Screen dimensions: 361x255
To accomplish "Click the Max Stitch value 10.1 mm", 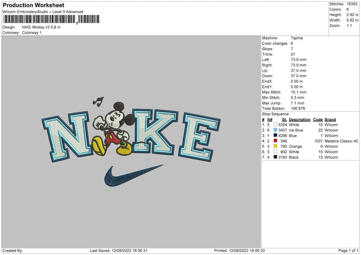I will point(298,92).
